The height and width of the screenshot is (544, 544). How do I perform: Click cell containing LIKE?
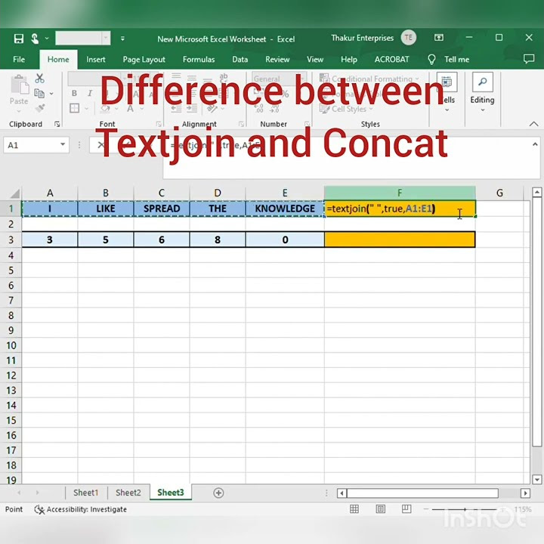106,209
